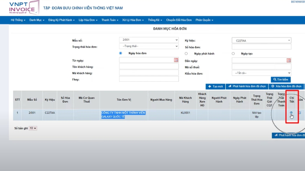Open the Kiểu hóa đơn dropdown
This screenshot has width=305, height=171.
[261, 73]
